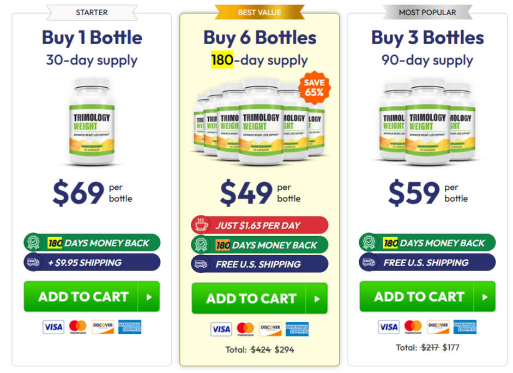The height and width of the screenshot is (373, 513).
Task: Click the single Trimology Weight bottle image
Action: click(x=92, y=121)
